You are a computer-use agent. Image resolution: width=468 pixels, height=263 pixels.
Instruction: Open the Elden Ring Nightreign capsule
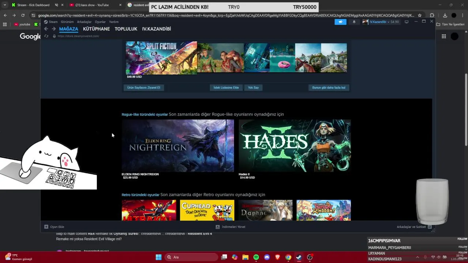point(178,146)
